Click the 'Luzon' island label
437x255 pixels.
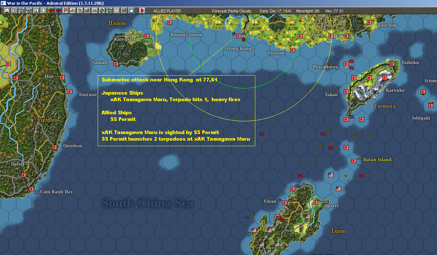[339, 231]
